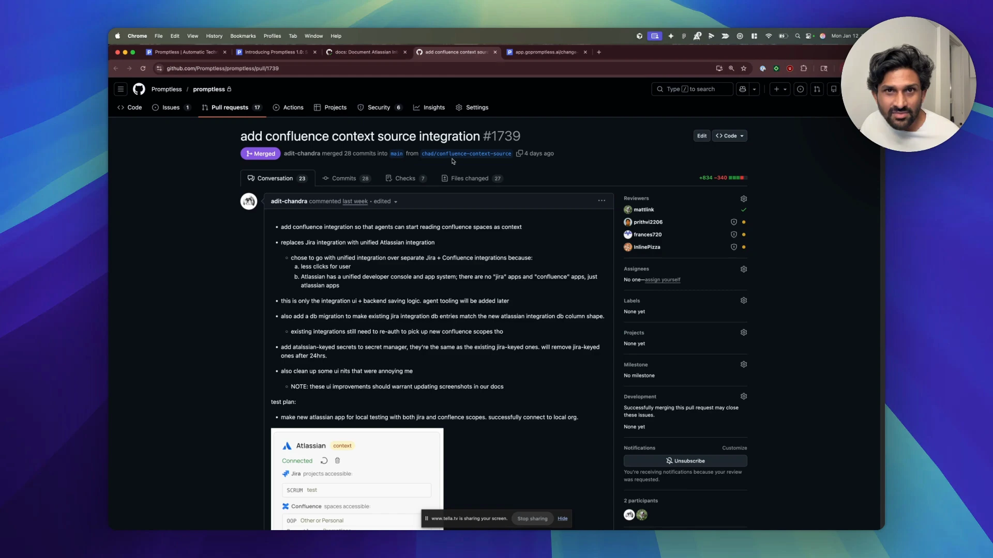This screenshot has width=993, height=558.
Task: Open Reviewers settings gear
Action: point(743,199)
